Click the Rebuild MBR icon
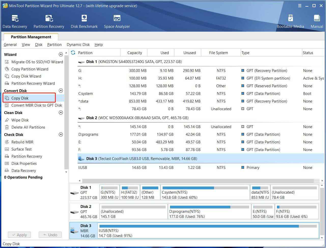Viewport: 326px width, 248px height. [7, 142]
